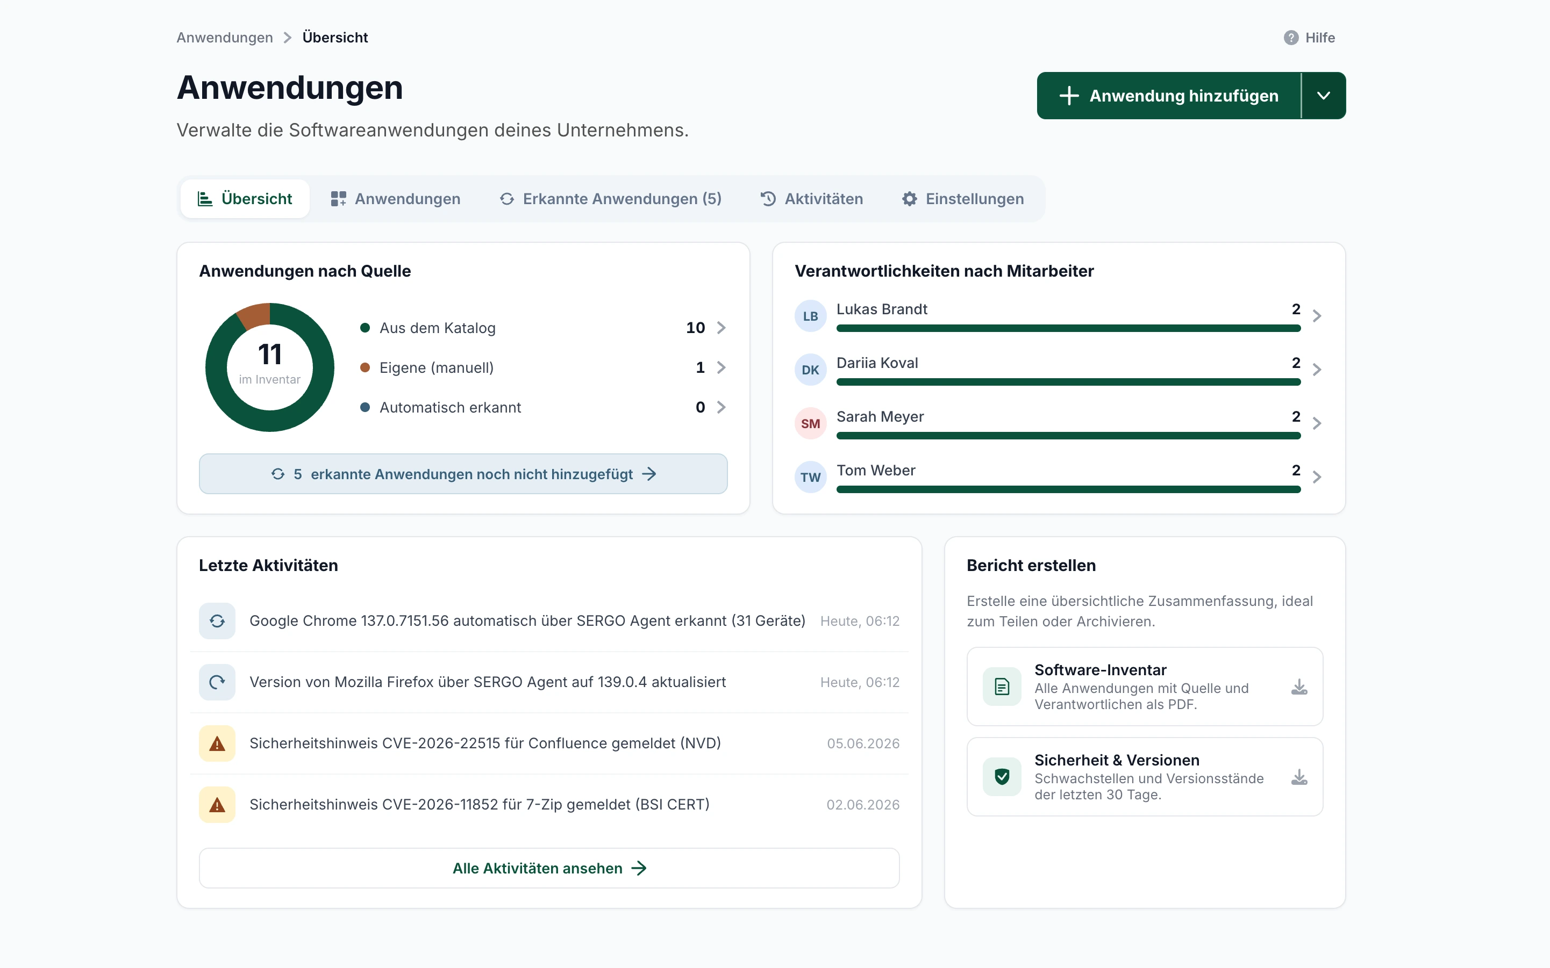The height and width of the screenshot is (968, 1550).
Task: Click the sync icon for the Google Chrome activity
Action: pos(217,621)
